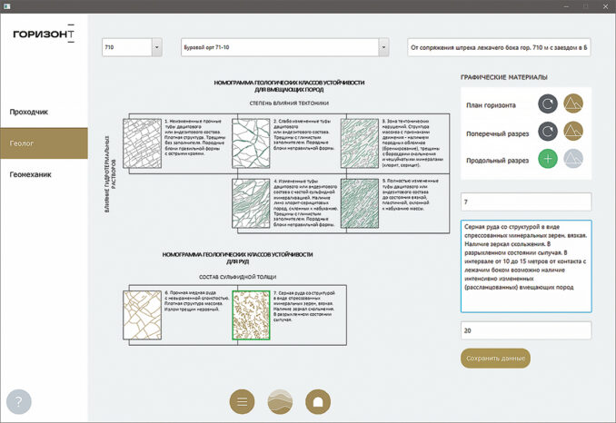Expand the 710 horizon dropdown
Image resolution: width=616 pixels, height=423 pixels.
[155, 47]
